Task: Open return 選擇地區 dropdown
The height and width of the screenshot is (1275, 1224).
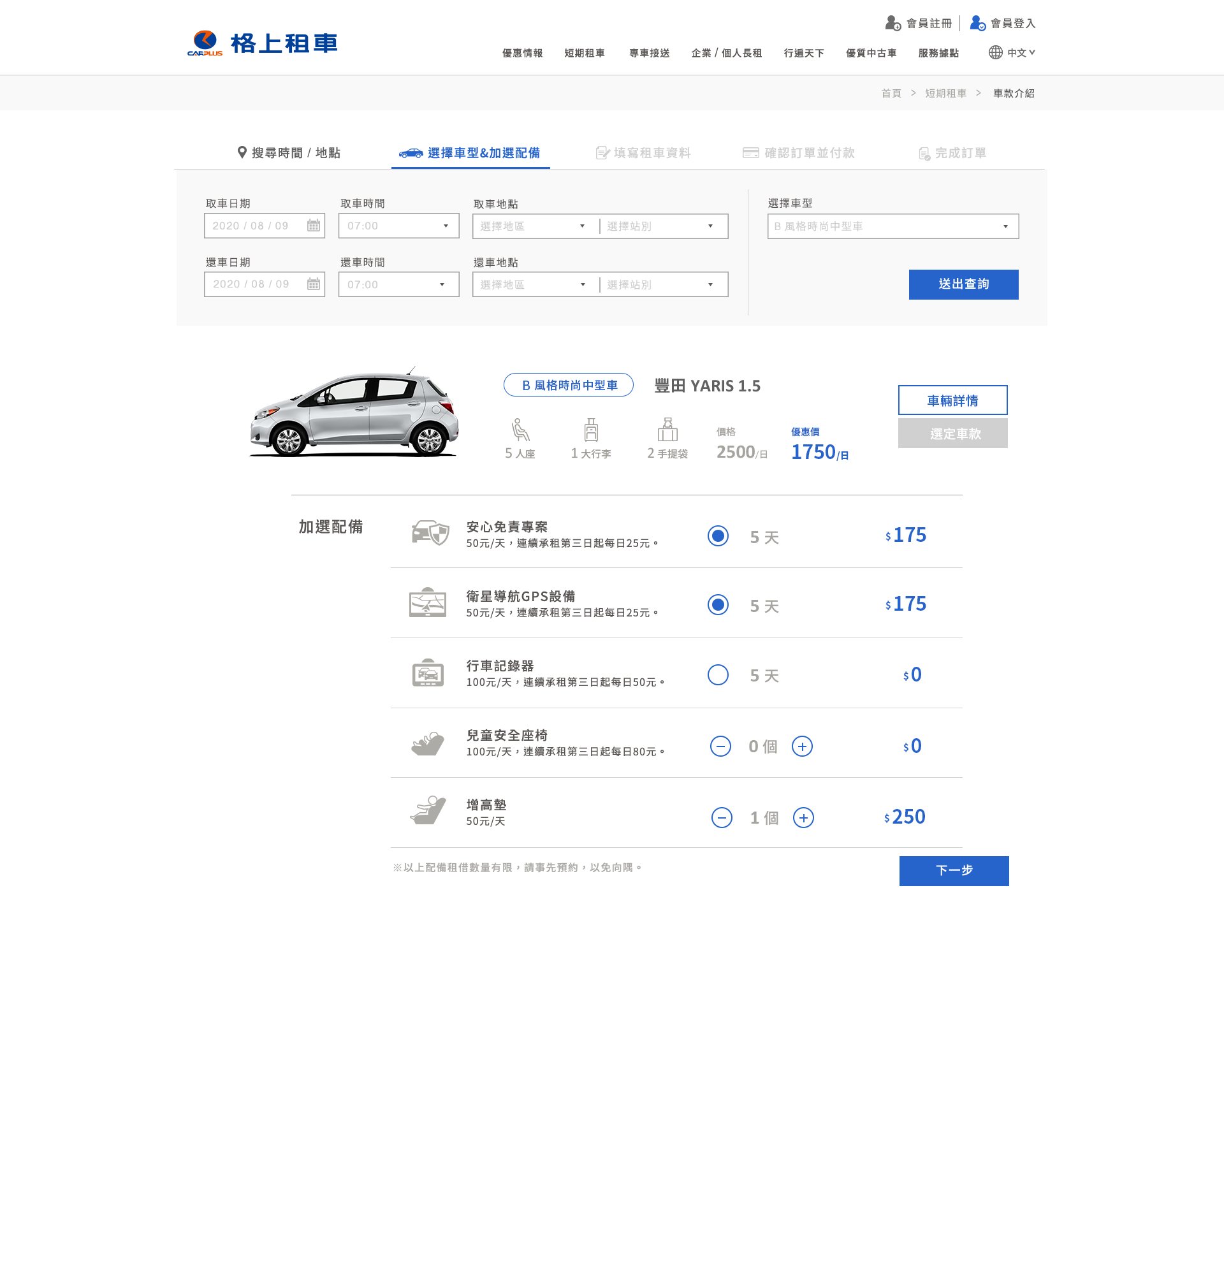Action: pos(535,284)
